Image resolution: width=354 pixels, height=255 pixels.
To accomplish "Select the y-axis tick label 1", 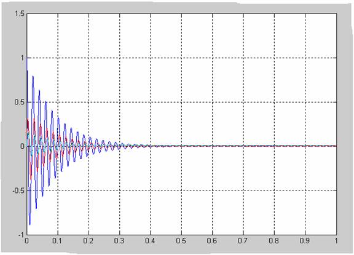I will coord(22,58).
